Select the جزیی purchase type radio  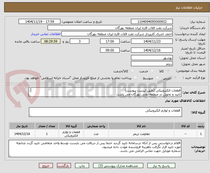coord(175,78)
